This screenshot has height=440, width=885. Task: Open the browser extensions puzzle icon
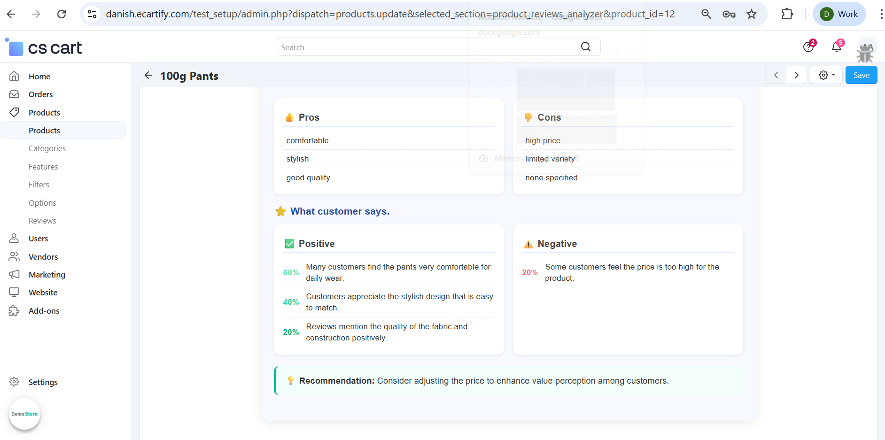click(x=787, y=14)
